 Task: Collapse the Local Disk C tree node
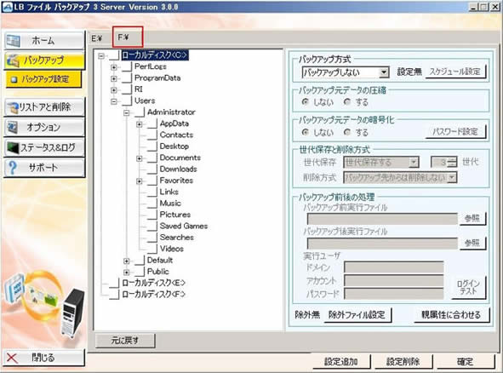click(x=101, y=56)
